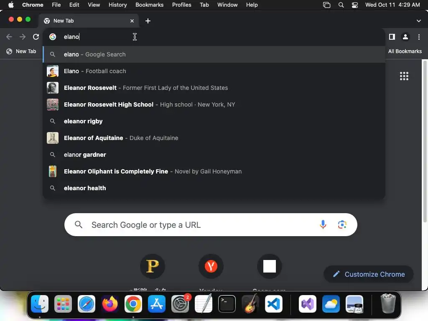The height and width of the screenshot is (321, 428).
Task: Launch Safari from the Dock
Action: click(87, 304)
